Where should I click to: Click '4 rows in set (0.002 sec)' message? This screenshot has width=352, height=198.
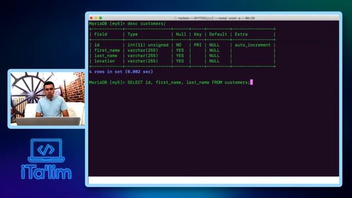click(x=121, y=71)
